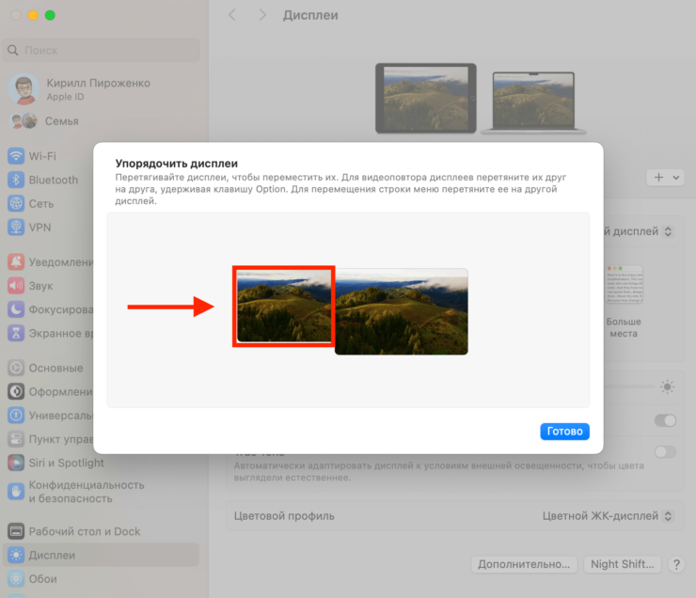Open Siri и Spotlight settings icon
This screenshot has height=598, width=696.
[16, 463]
